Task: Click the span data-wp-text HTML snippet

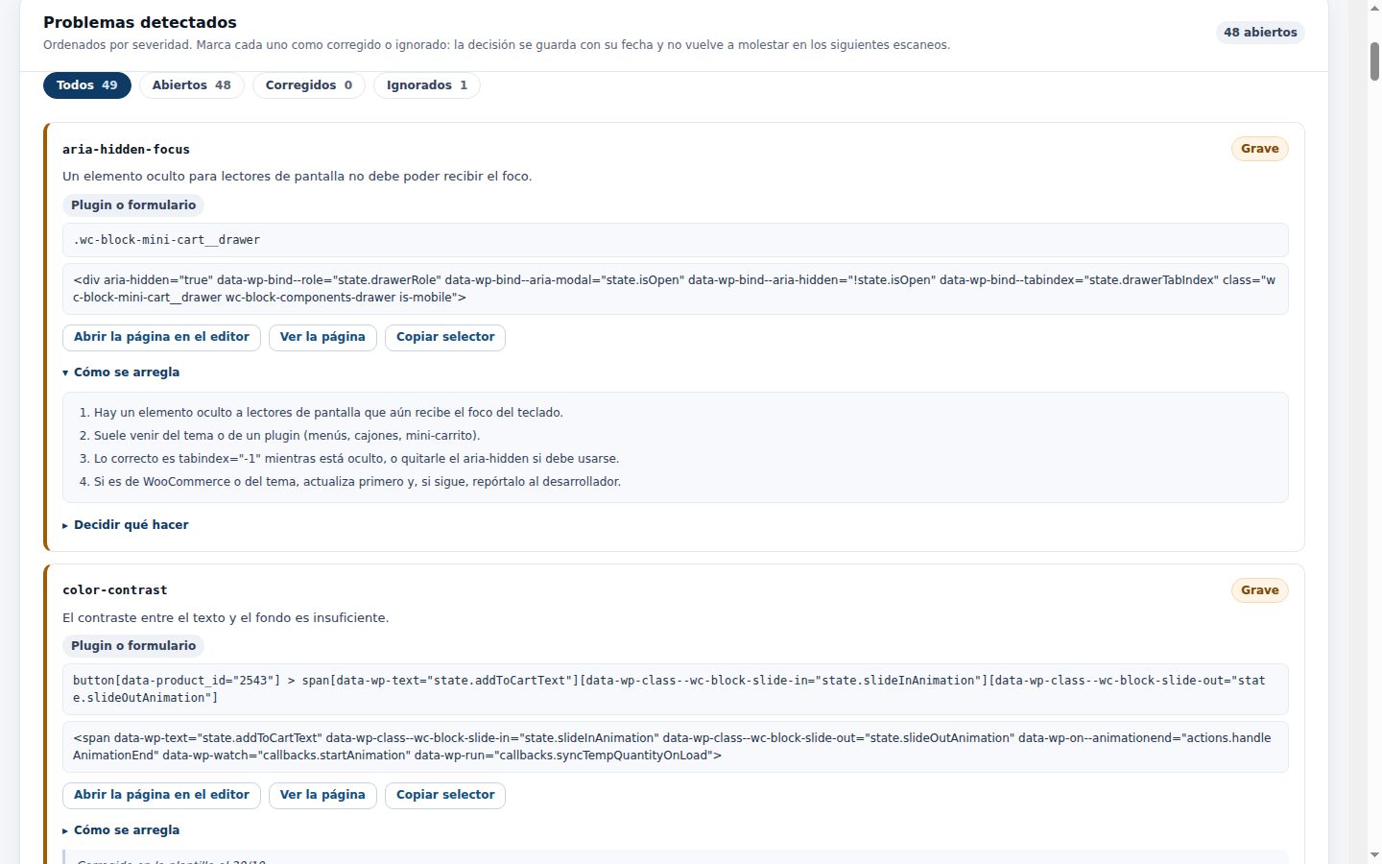Action: [675, 747]
